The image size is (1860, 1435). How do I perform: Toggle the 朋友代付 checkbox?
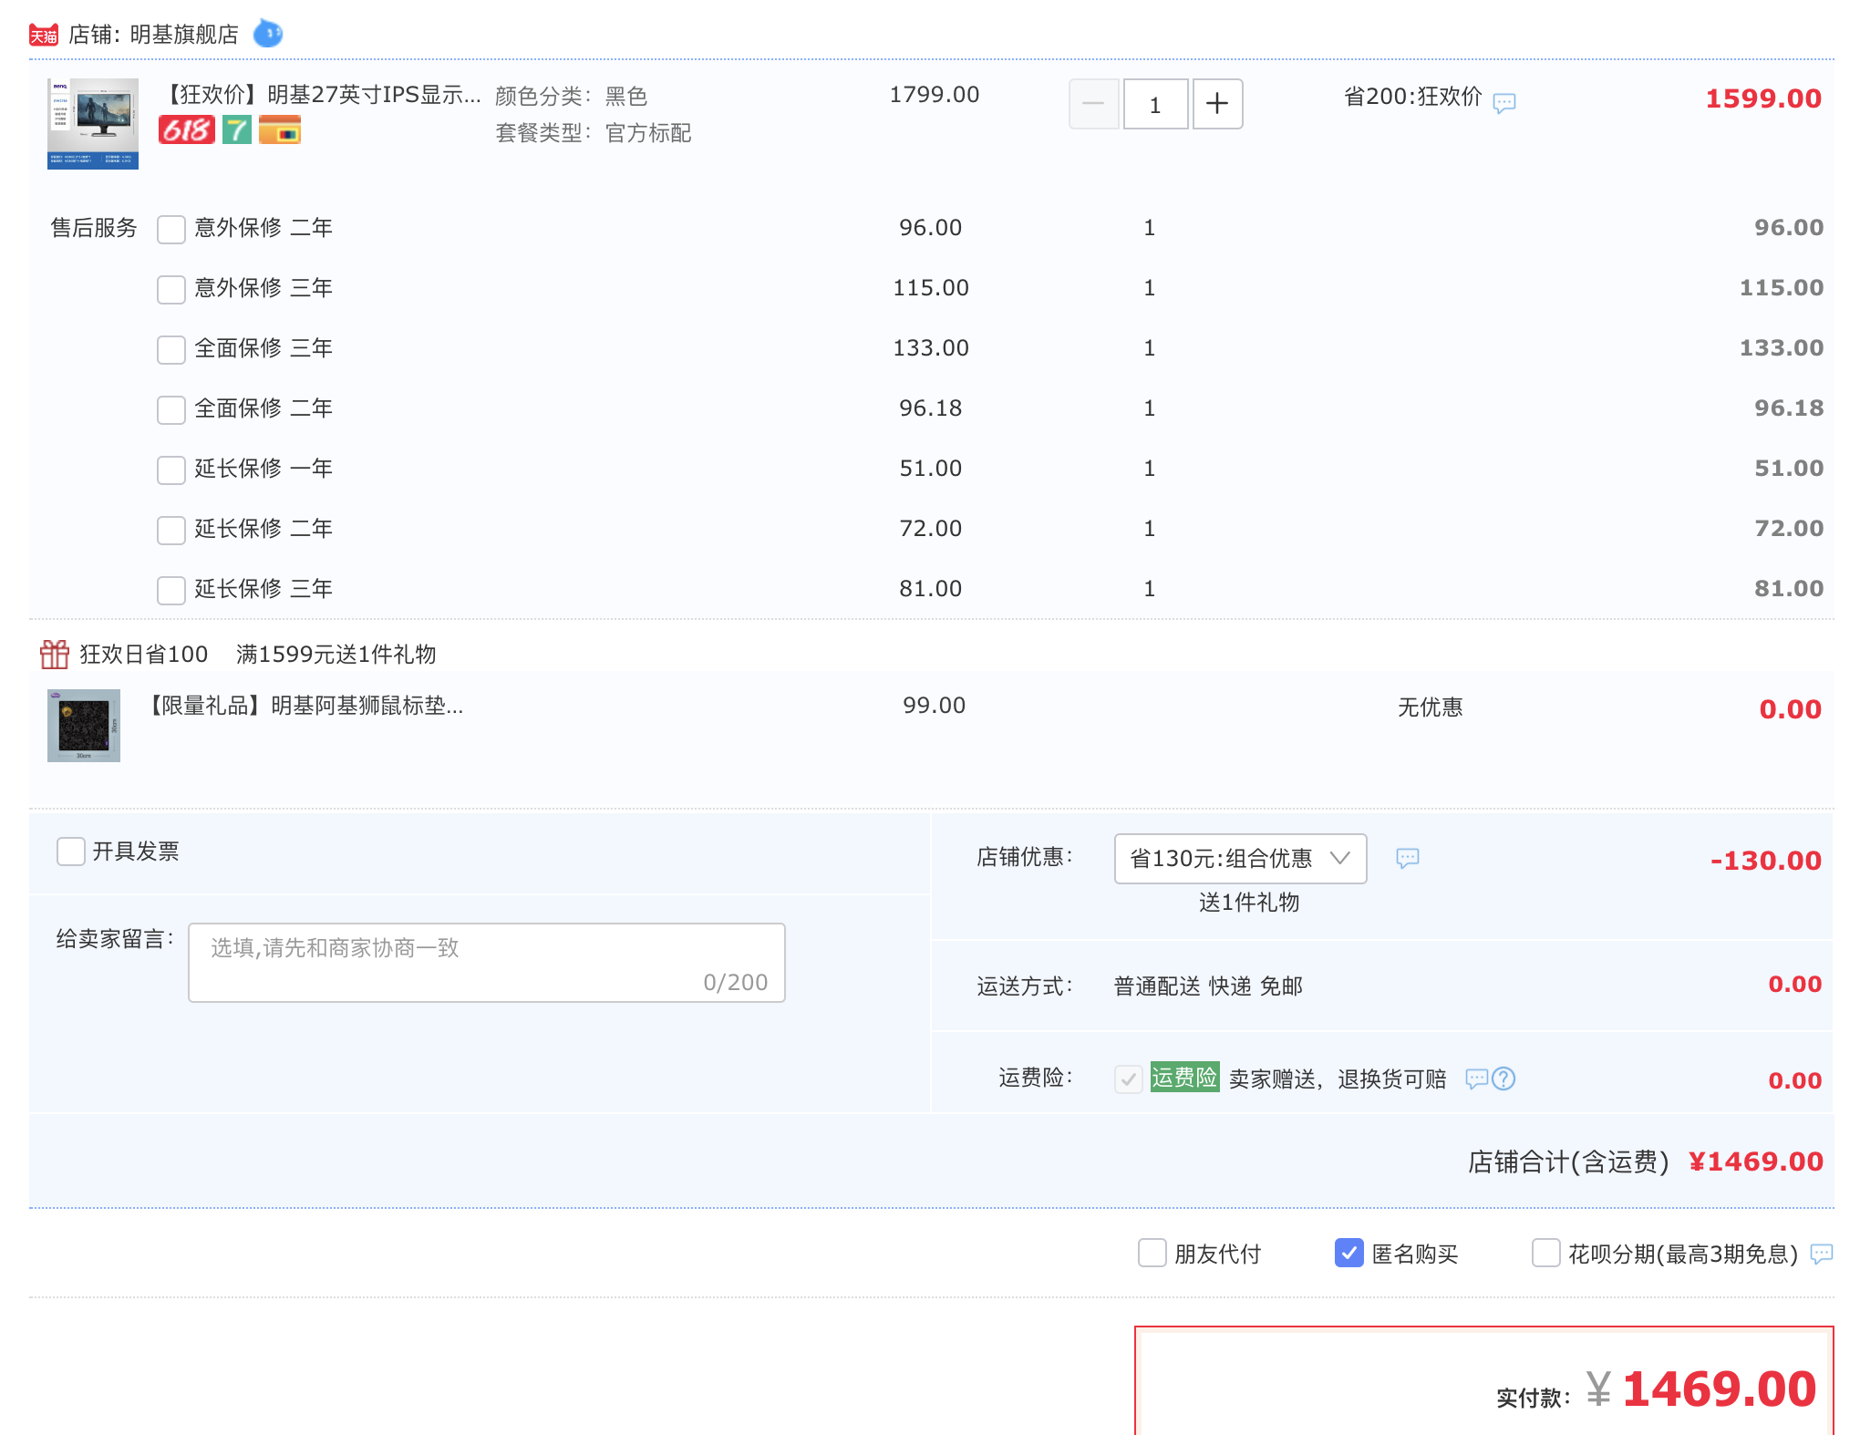pyautogui.click(x=1152, y=1253)
